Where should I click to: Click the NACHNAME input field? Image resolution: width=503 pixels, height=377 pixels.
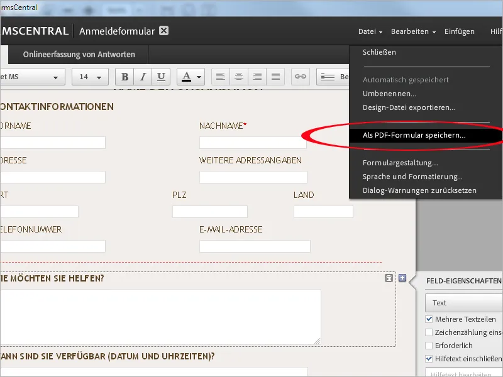pos(251,142)
